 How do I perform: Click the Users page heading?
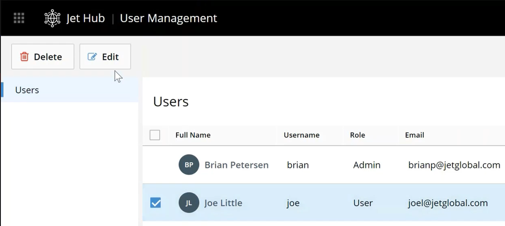(171, 102)
